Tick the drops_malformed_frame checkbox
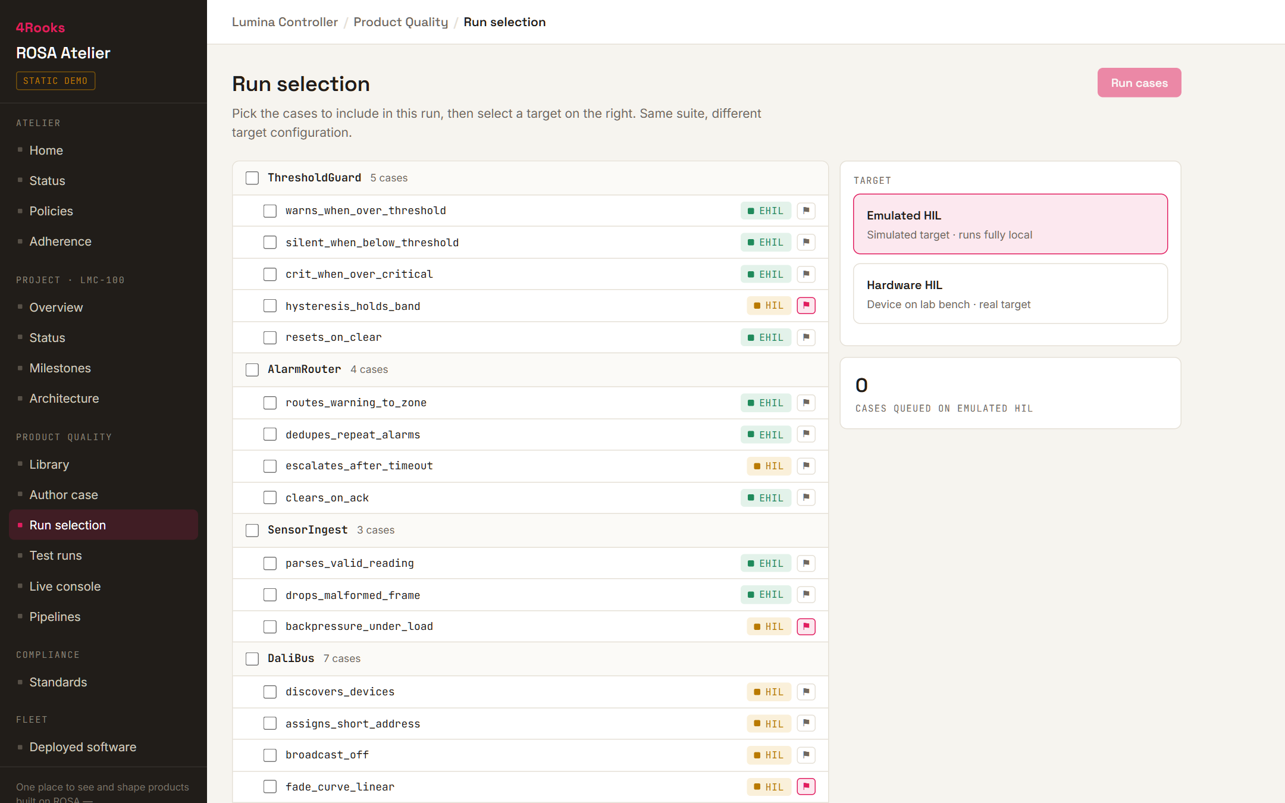Viewport: 1285px width, 803px height. point(270,595)
